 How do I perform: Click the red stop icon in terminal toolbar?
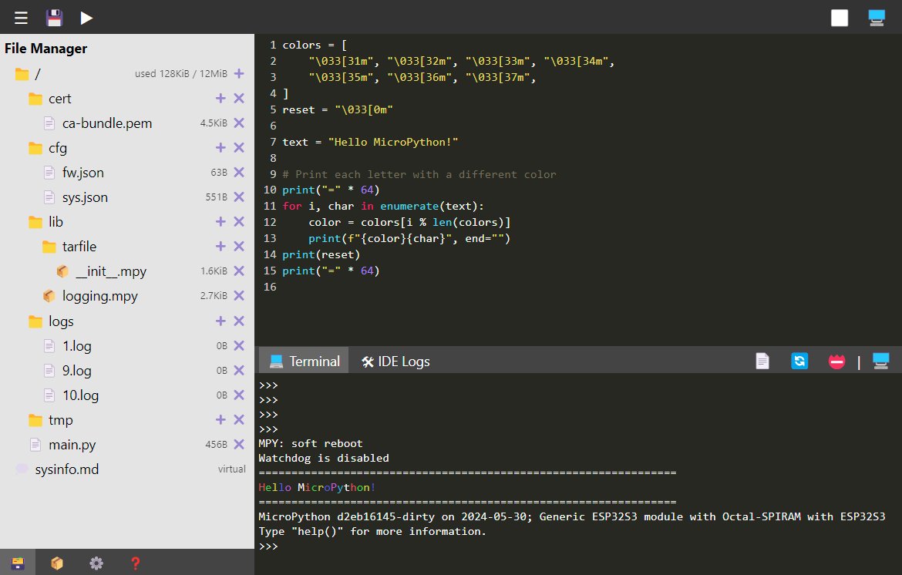pyautogui.click(x=836, y=361)
